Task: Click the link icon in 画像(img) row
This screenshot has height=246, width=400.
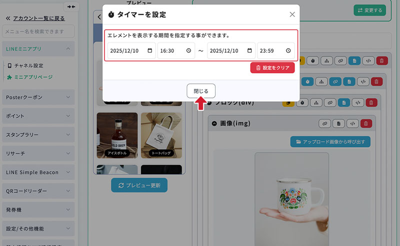Action: click(325, 123)
